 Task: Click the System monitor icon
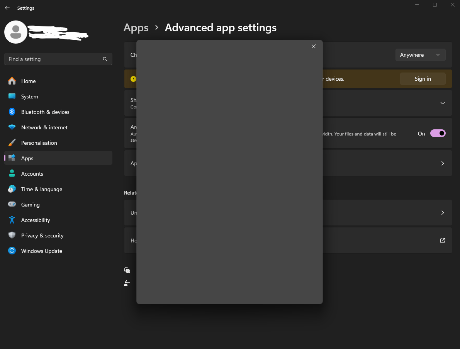[x=12, y=96]
